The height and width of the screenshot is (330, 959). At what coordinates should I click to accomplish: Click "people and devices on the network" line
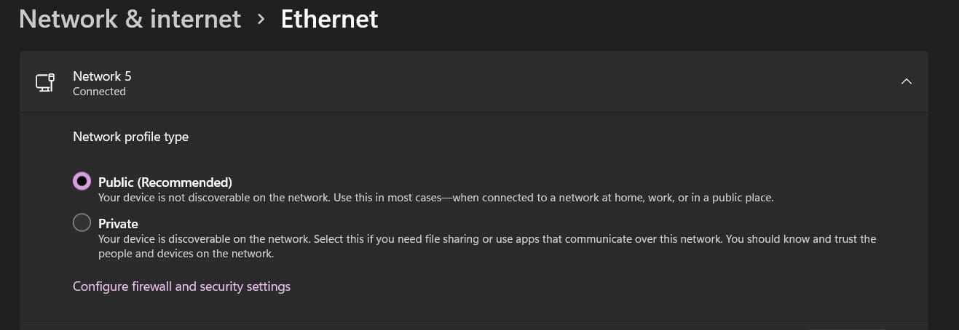click(186, 254)
